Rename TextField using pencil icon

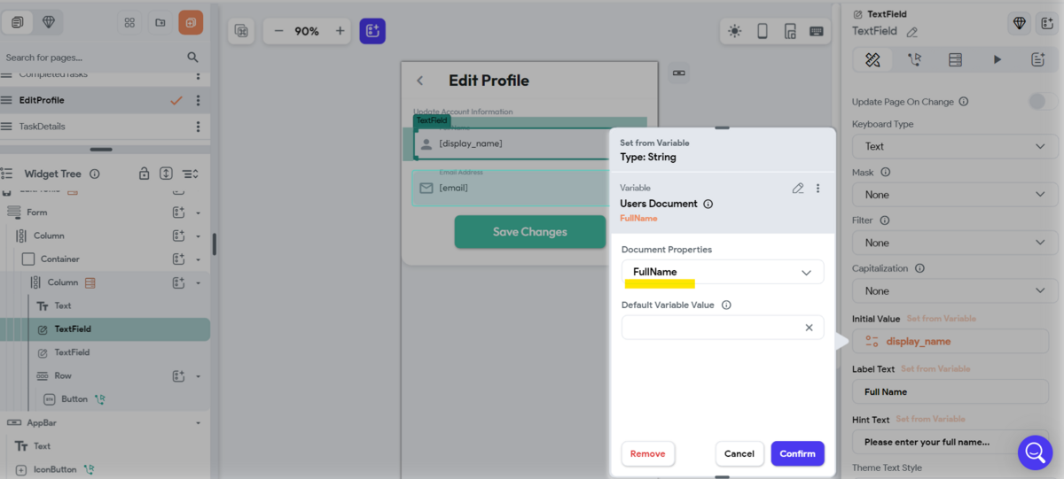click(911, 32)
